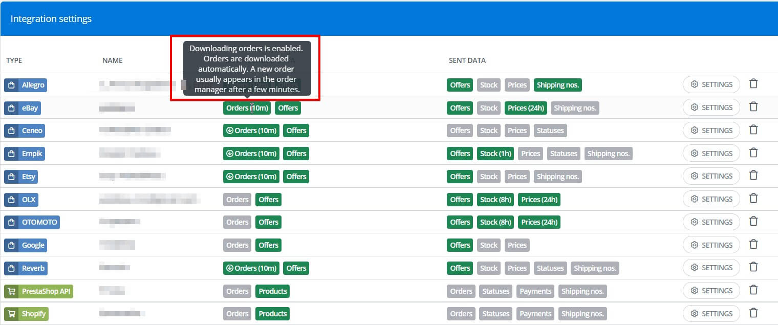Click the SENT DATA column header

pyautogui.click(x=467, y=60)
